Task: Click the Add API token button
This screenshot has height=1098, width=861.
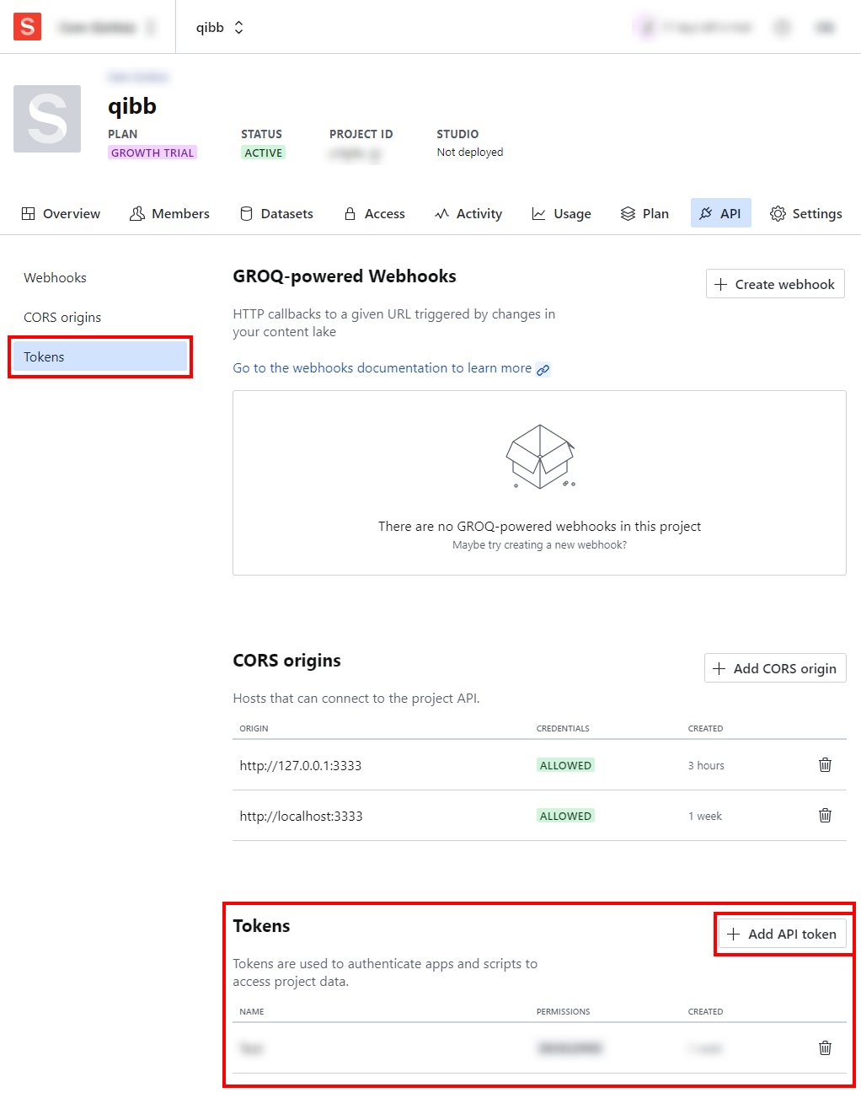Action: [782, 935]
